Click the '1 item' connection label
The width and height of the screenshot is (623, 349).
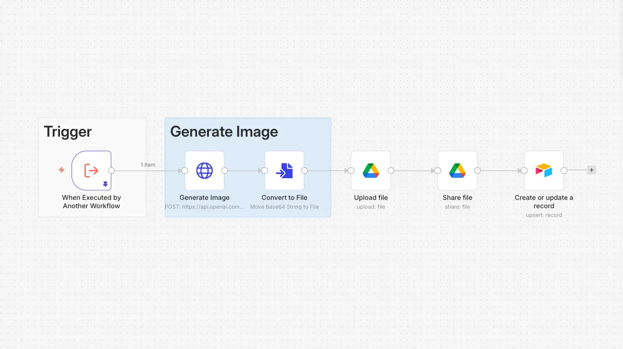tap(148, 165)
